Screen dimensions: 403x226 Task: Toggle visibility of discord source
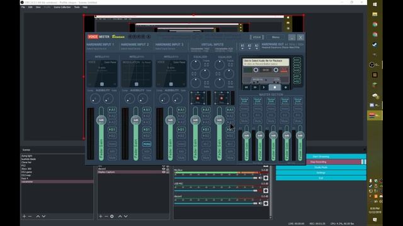pos(164,169)
